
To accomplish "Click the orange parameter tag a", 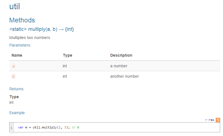I will 13,66.
